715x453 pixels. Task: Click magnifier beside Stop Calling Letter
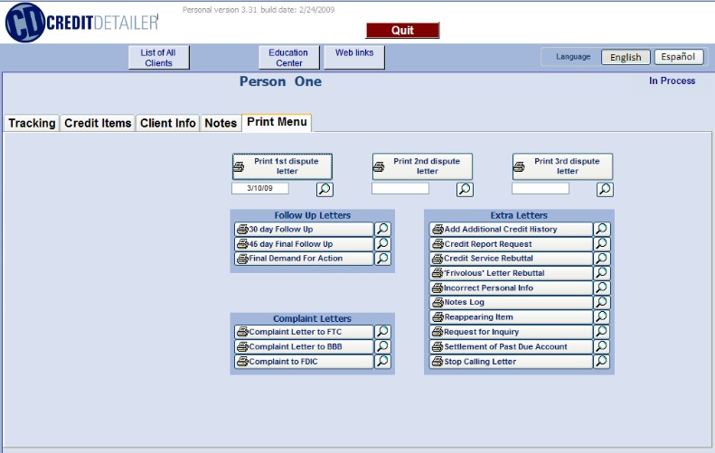(x=601, y=362)
